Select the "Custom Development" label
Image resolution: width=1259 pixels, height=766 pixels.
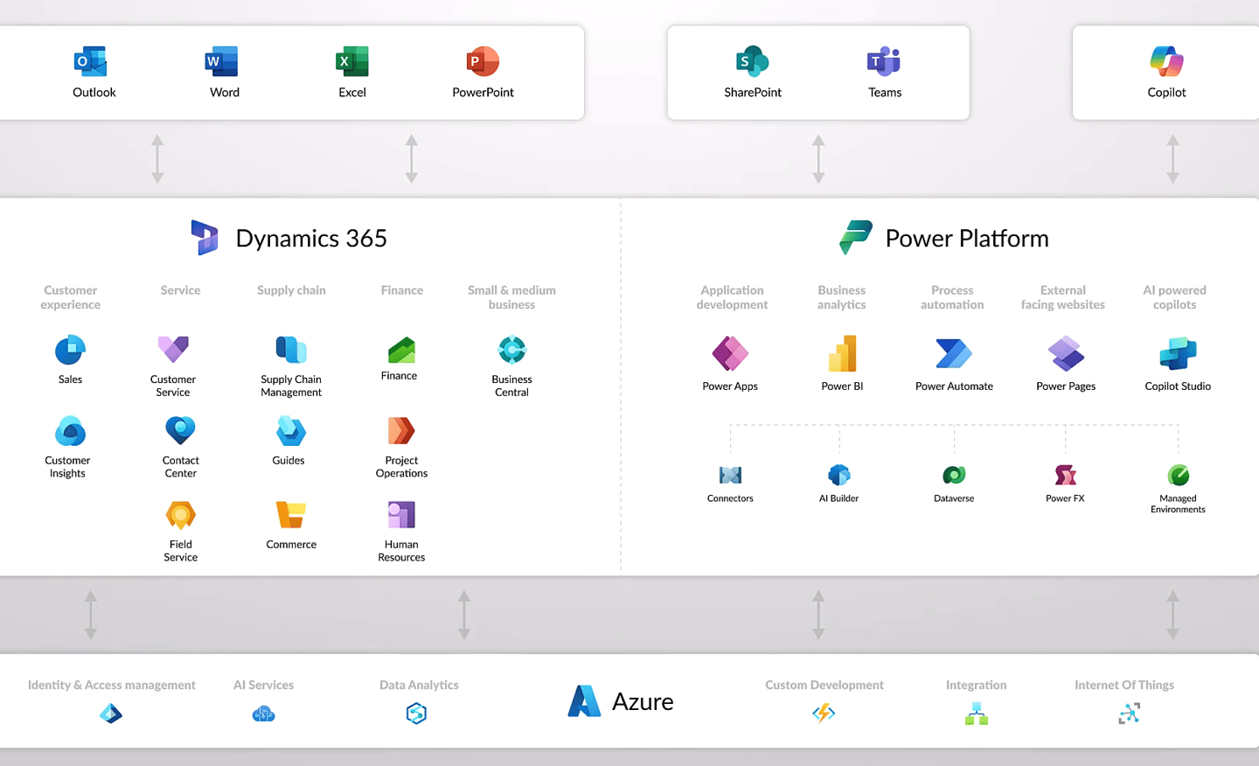[x=824, y=685]
